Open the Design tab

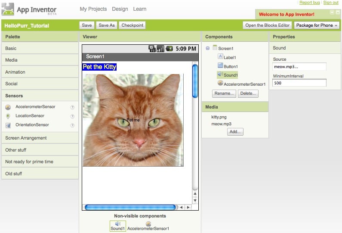click(x=120, y=9)
